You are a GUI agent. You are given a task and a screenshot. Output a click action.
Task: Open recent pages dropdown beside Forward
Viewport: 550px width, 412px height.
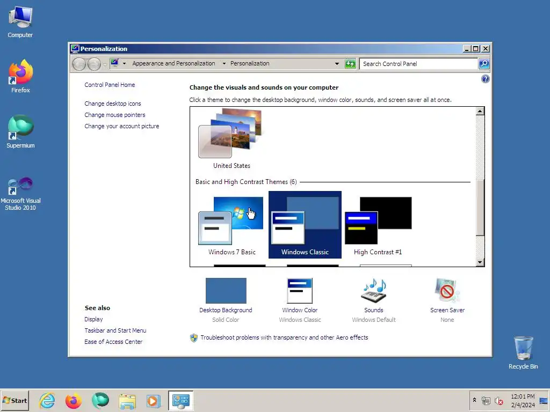(x=105, y=64)
